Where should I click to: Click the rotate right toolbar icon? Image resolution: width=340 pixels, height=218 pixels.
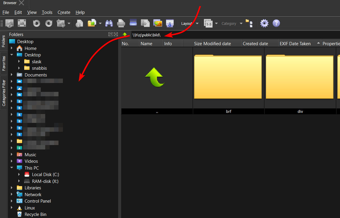pyautogui.click(x=49, y=23)
